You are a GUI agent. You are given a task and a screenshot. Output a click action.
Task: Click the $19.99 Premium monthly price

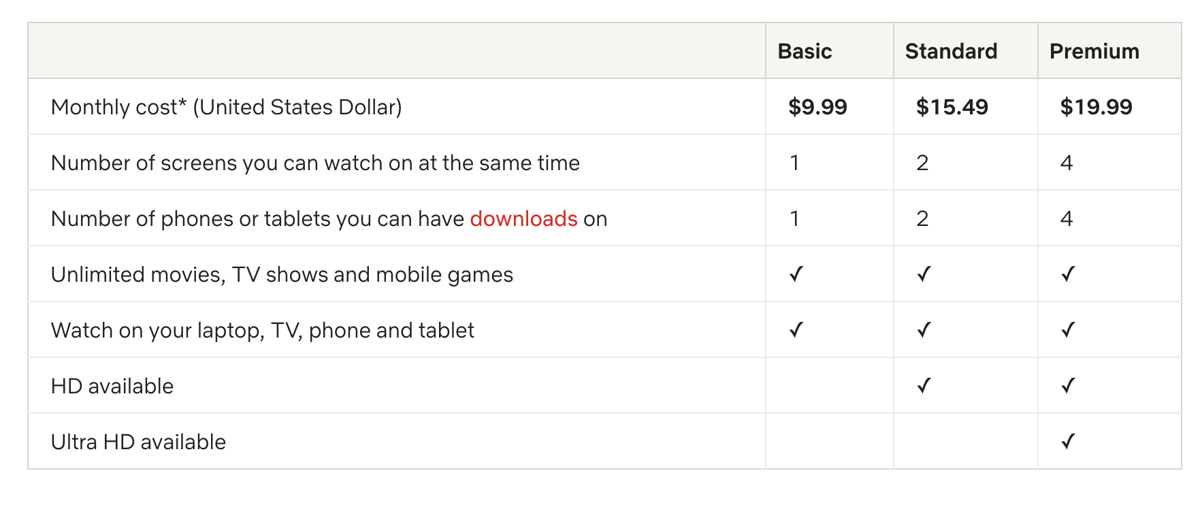[x=1096, y=108]
